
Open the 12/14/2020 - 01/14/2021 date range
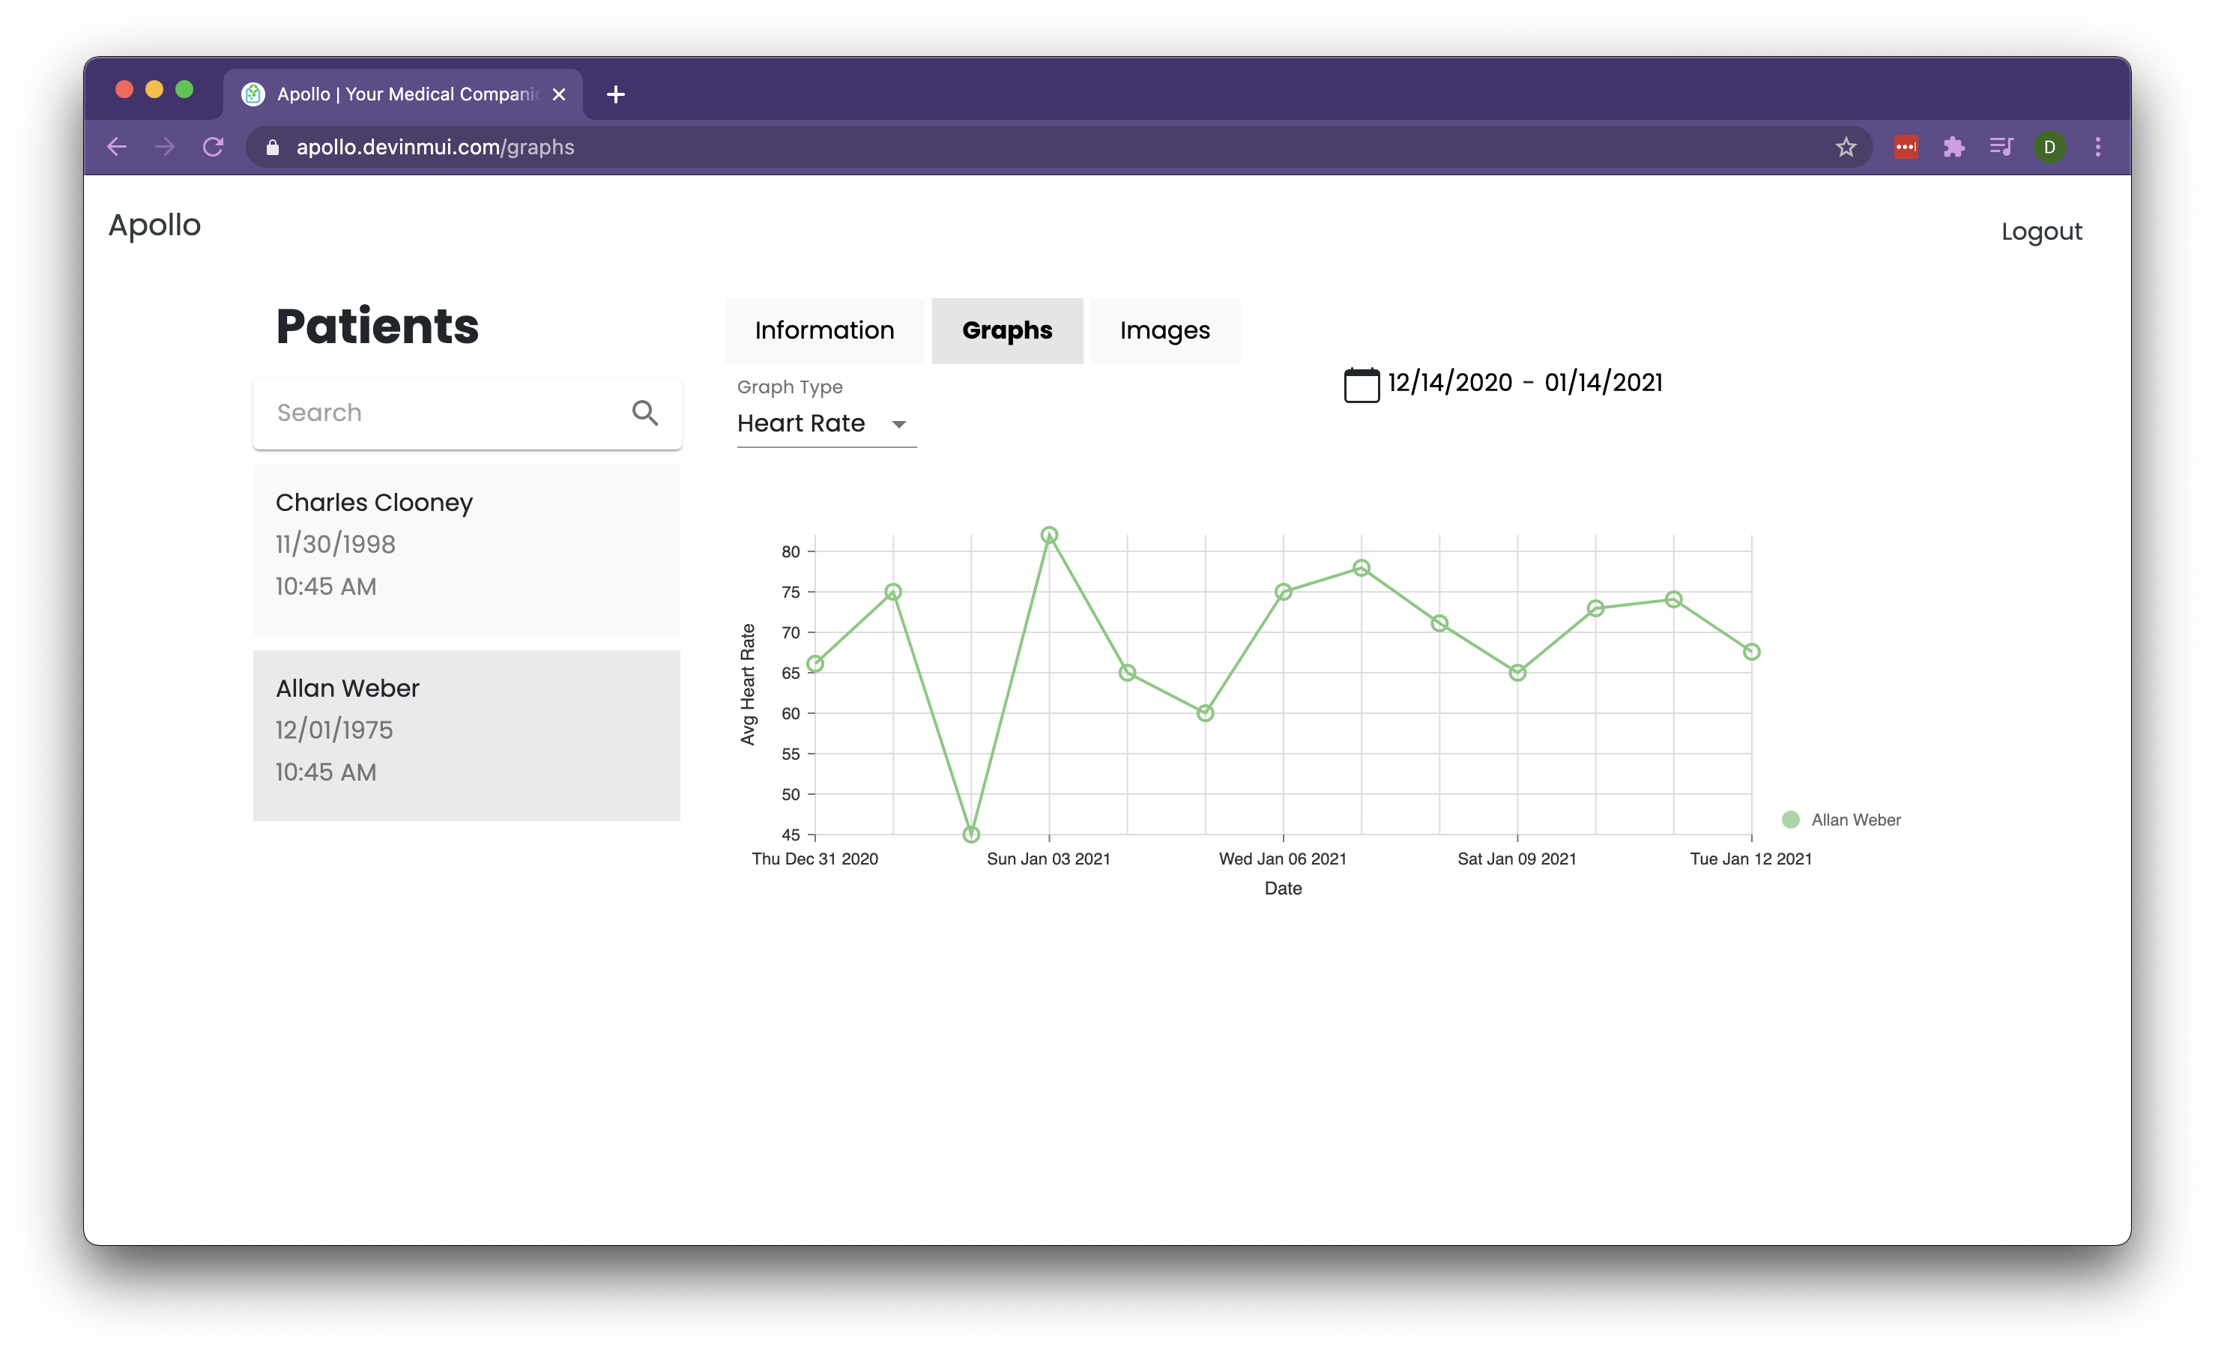coord(1525,383)
